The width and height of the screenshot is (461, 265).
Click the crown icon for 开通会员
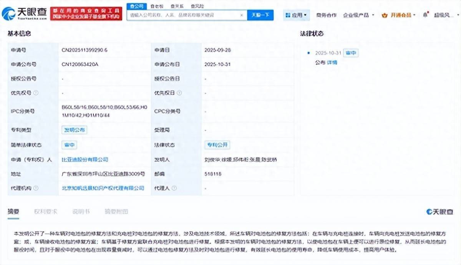[x=385, y=15]
